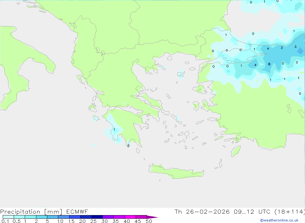305x223 pixels.
Task: Click the island of Crete on the map
Action: [x=177, y=172]
